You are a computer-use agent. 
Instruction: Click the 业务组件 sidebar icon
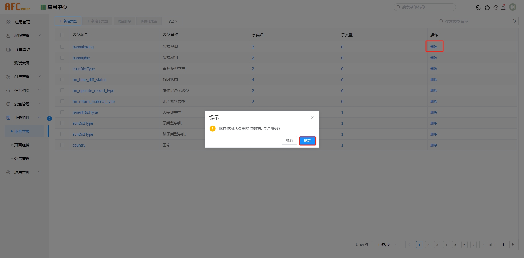tap(8, 118)
